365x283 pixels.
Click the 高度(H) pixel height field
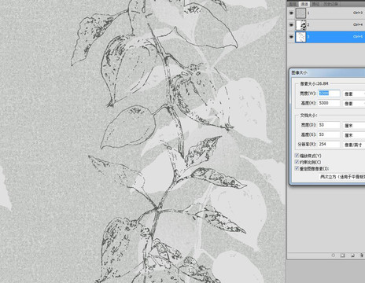pyautogui.click(x=329, y=103)
